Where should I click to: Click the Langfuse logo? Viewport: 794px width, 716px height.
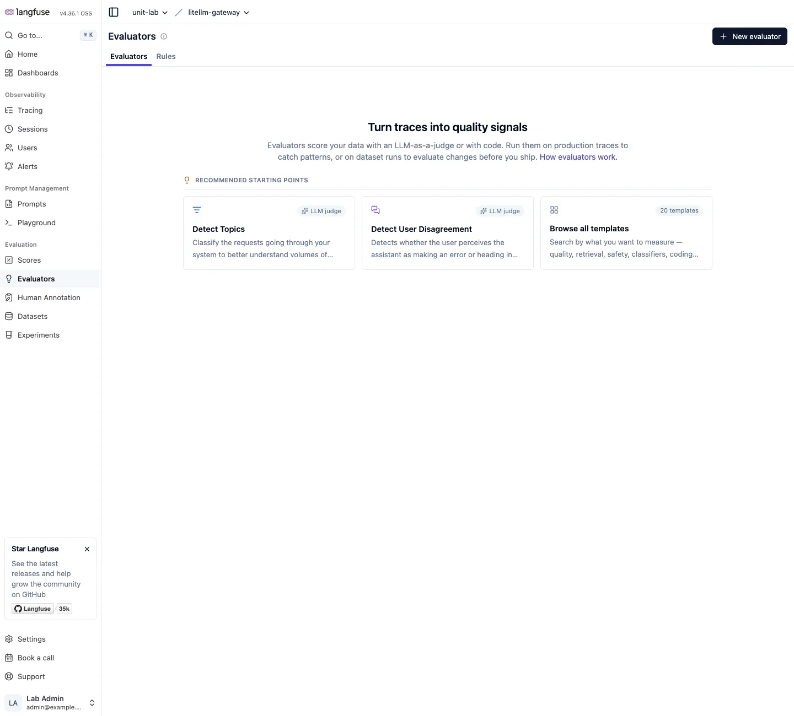(27, 12)
